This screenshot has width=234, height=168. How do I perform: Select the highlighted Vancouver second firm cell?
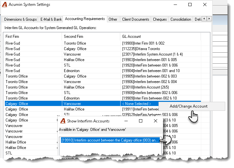click(x=91, y=104)
